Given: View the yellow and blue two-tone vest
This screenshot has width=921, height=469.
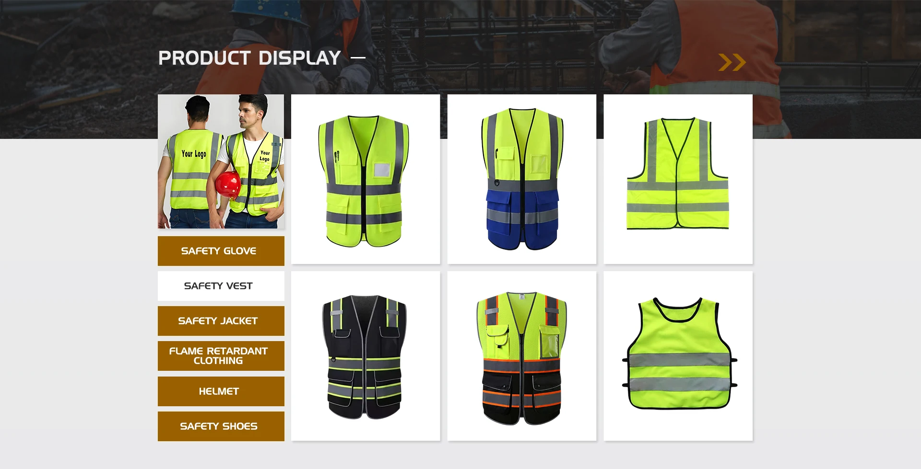Looking at the screenshot, I should (521, 179).
